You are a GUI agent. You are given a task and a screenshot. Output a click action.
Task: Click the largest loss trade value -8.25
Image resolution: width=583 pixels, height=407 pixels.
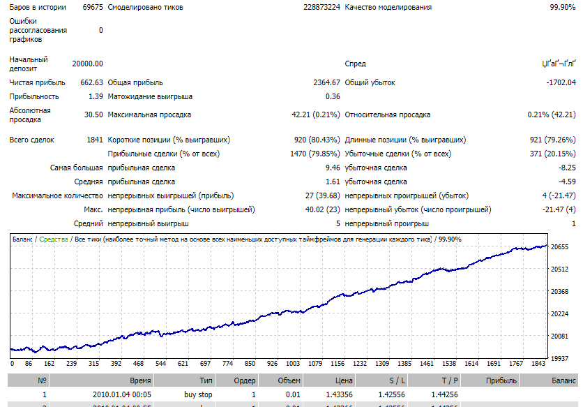click(x=567, y=168)
